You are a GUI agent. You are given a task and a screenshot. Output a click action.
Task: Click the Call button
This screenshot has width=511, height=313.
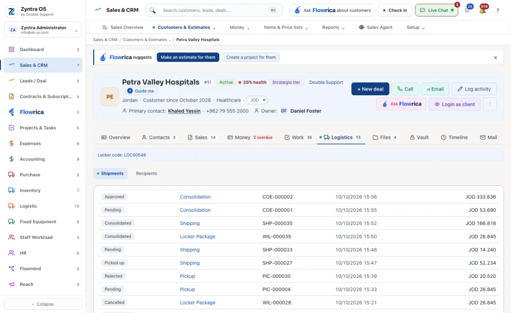coord(405,89)
